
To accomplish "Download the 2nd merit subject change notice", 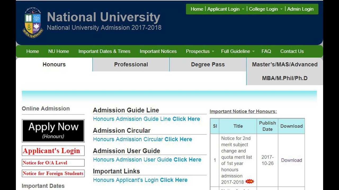I will [x=291, y=160].
